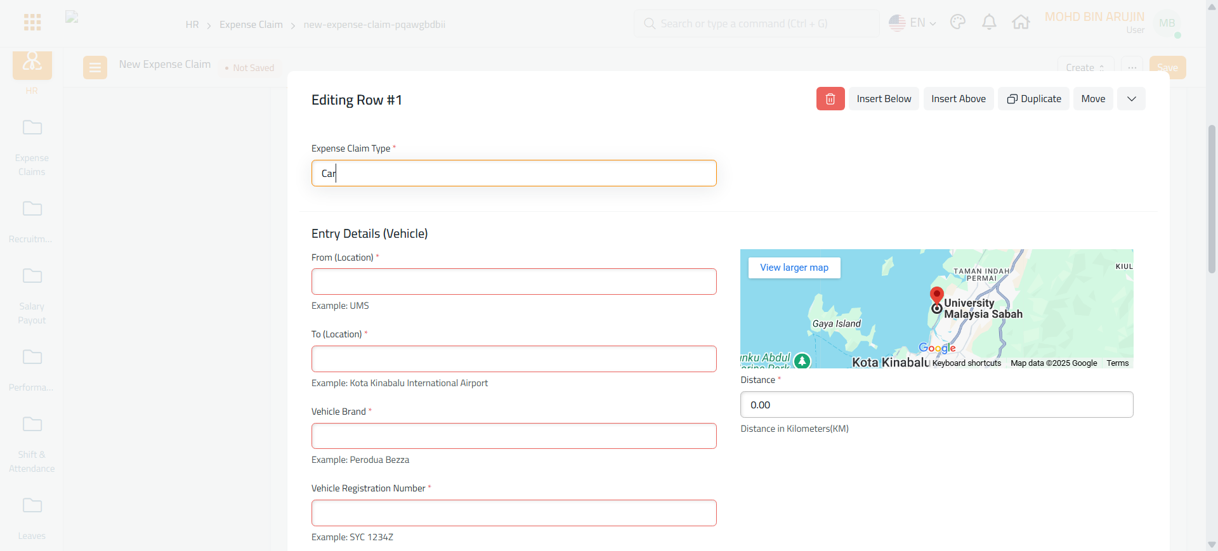Open the apps grid launcher icon
Image resolution: width=1218 pixels, height=551 pixels.
pos(32,23)
